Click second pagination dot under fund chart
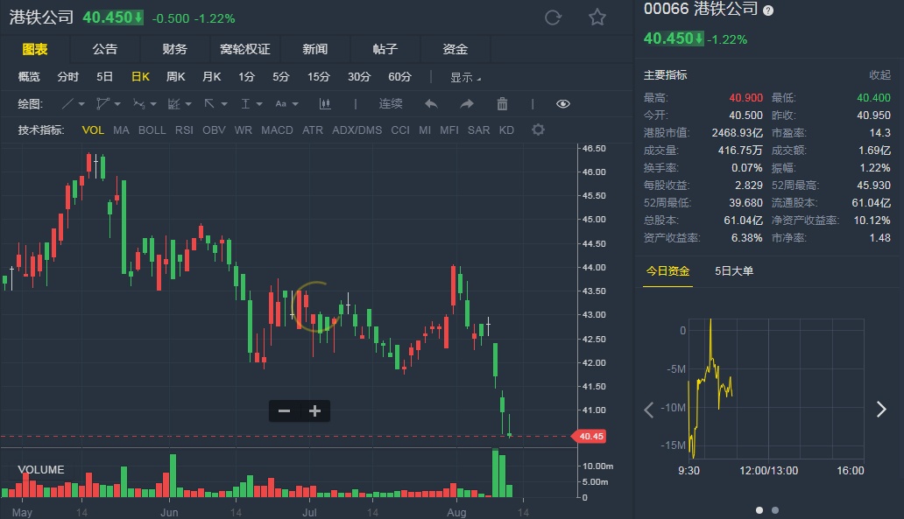904x519 pixels. pyautogui.click(x=775, y=509)
